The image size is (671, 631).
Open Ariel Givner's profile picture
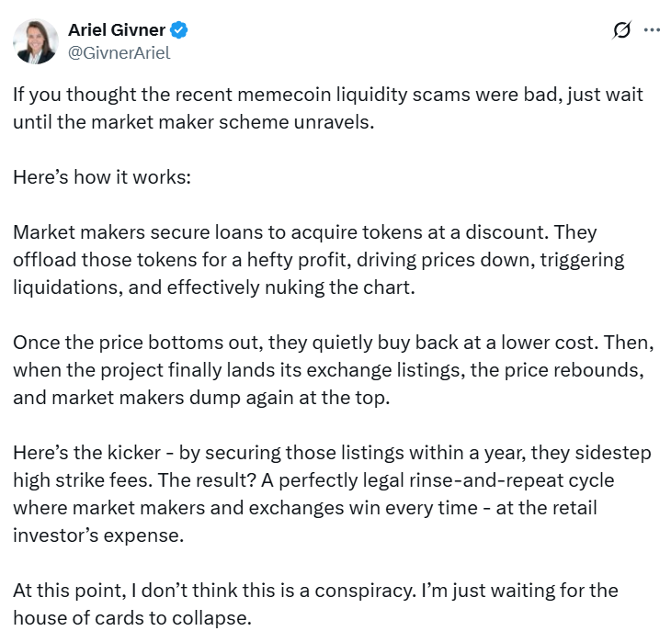tap(36, 41)
